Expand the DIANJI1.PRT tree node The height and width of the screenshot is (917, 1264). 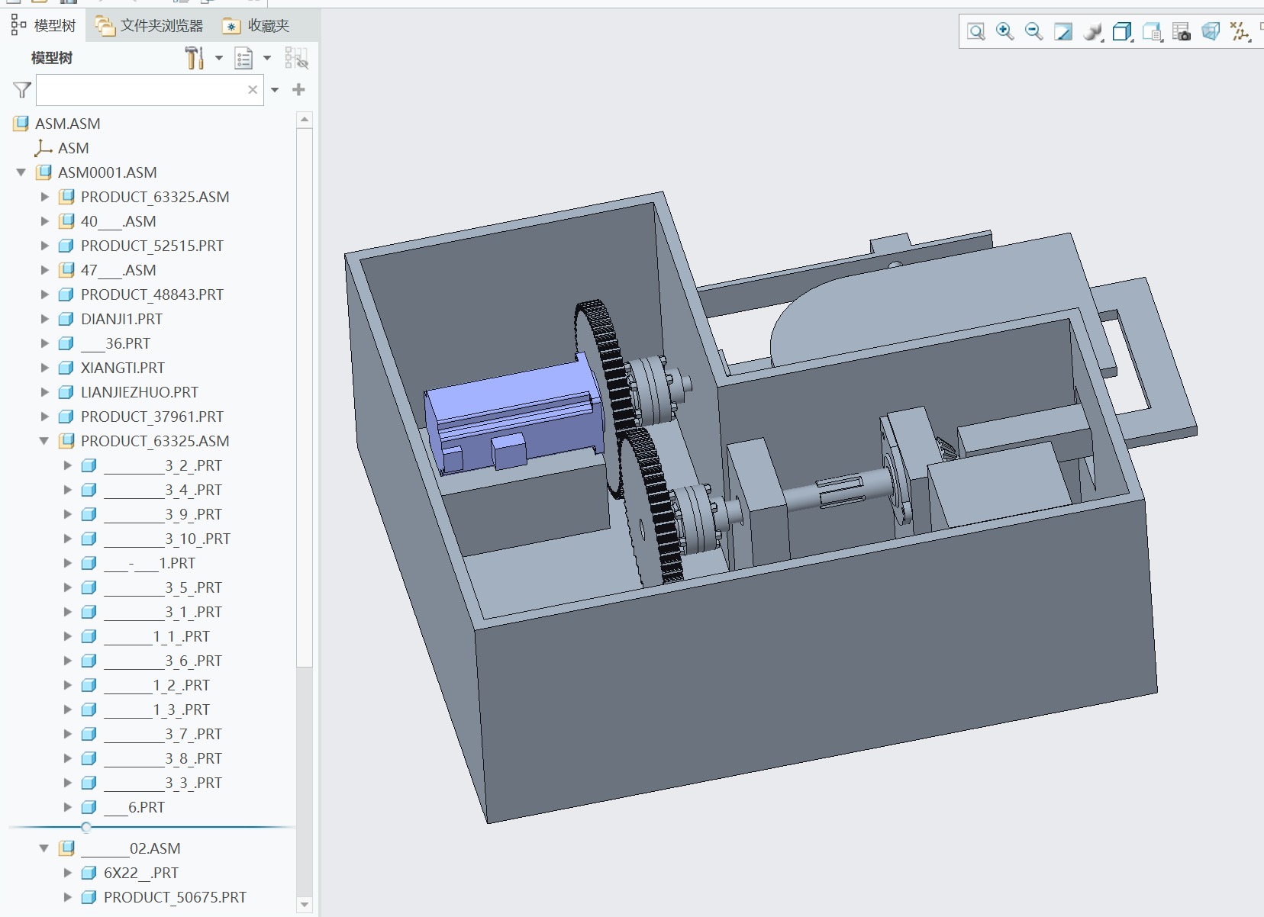click(44, 319)
